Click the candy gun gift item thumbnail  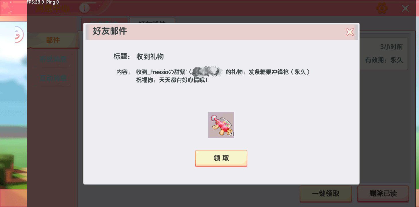point(221,125)
